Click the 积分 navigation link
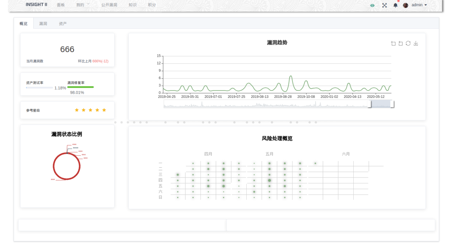Viewport: 450px width, 249px height. point(152,5)
